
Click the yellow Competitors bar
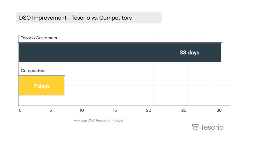(x=53, y=86)
